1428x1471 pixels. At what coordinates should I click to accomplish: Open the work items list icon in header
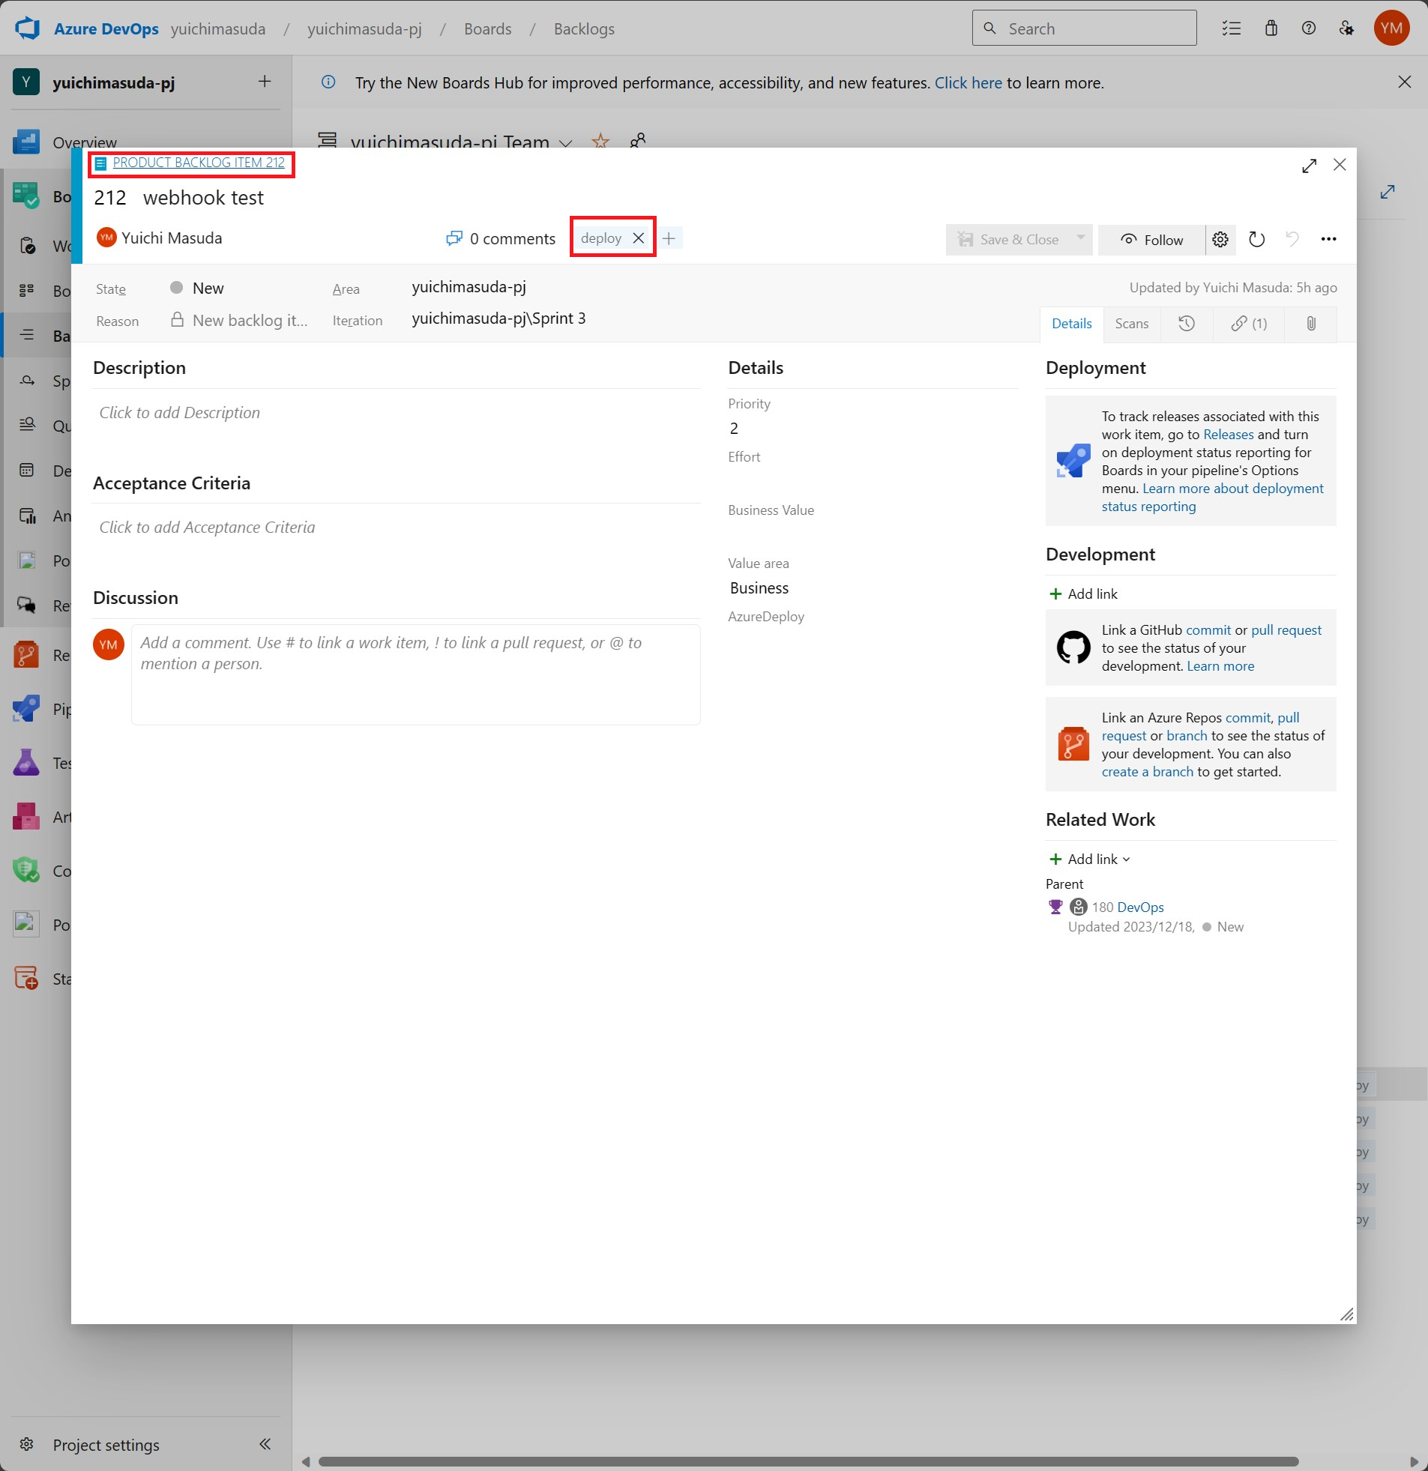(1232, 28)
